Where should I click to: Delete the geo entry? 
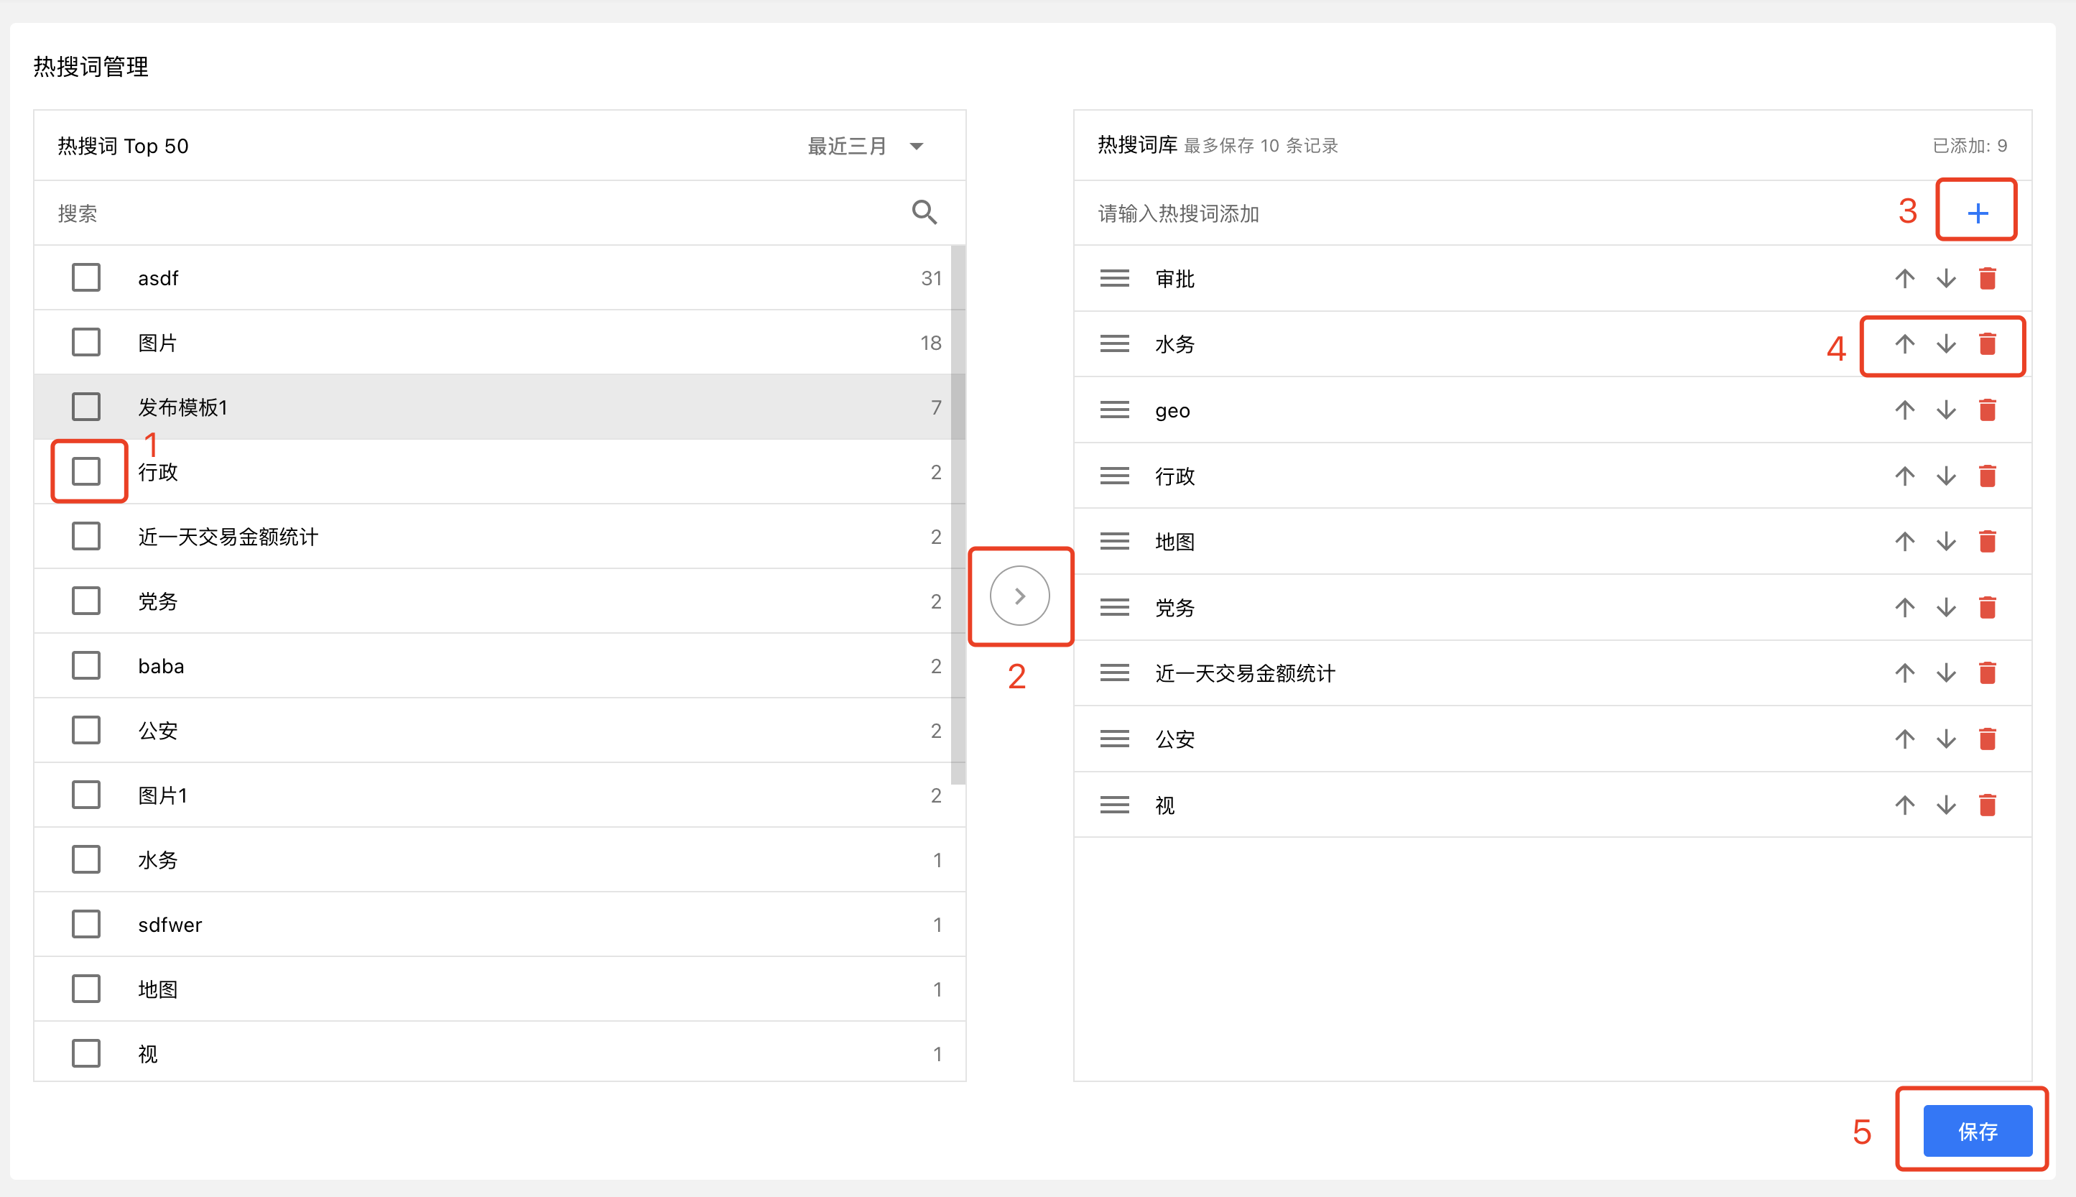tap(1987, 410)
